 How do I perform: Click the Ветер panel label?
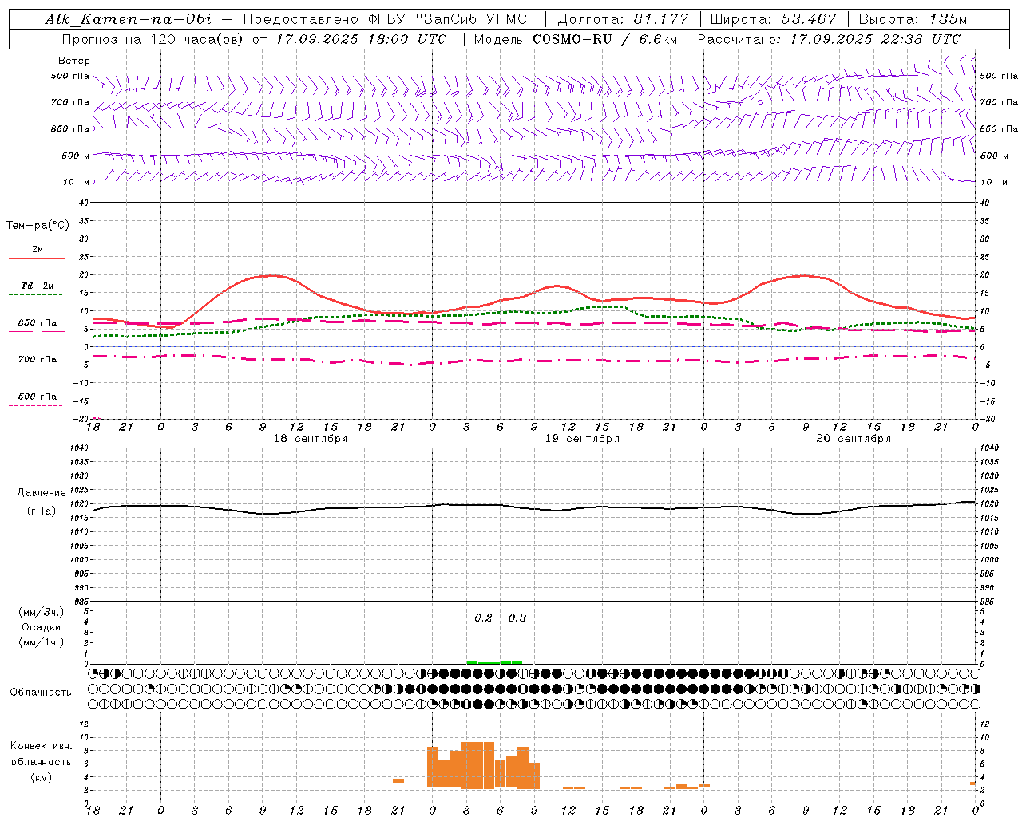(x=73, y=61)
